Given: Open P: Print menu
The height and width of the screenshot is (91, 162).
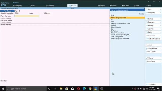Looking at the screenshot, I should coord(136,6).
